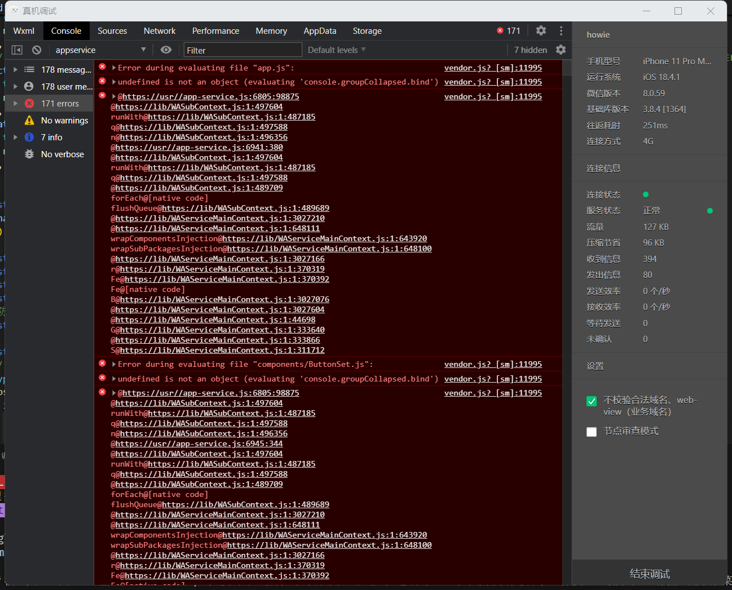
Task: Click the blue info circle icon
Action: click(29, 137)
